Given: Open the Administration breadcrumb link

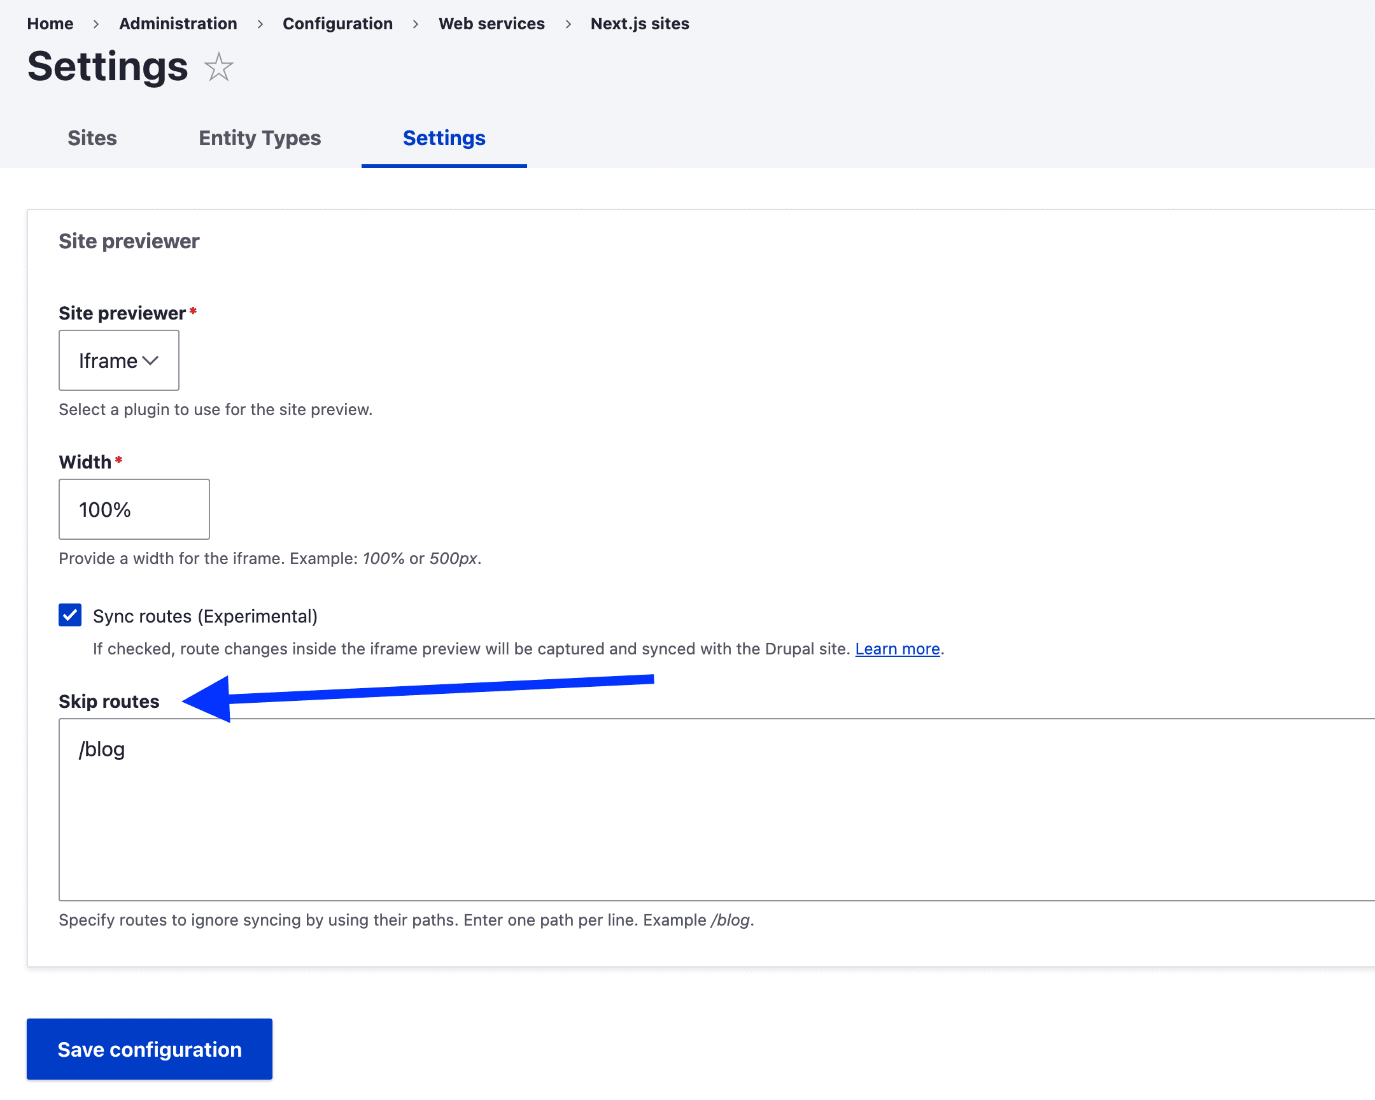Looking at the screenshot, I should [x=178, y=24].
